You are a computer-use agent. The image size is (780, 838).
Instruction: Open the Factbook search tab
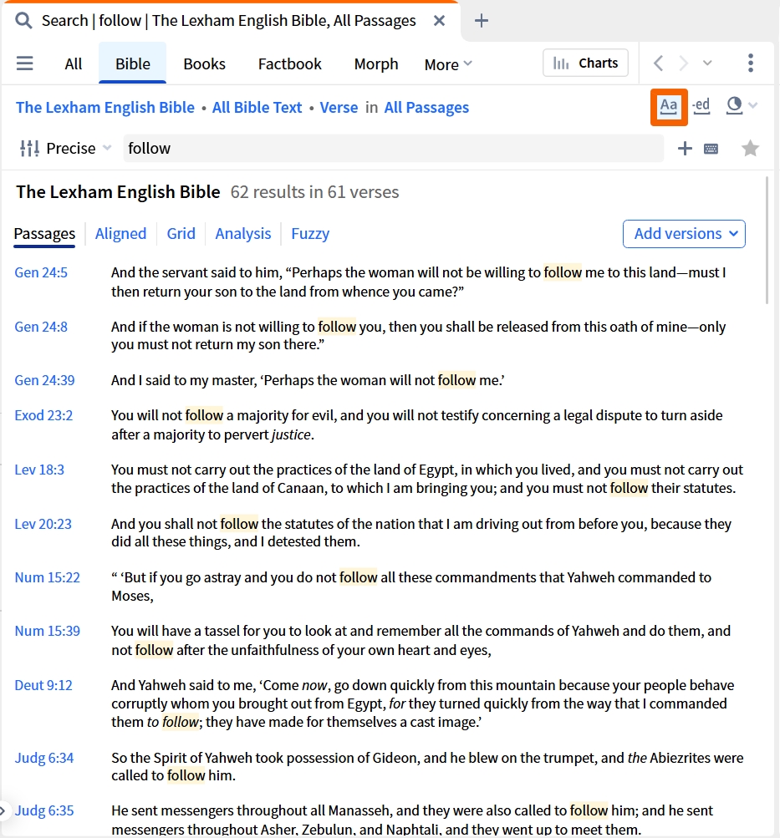pyautogui.click(x=290, y=64)
